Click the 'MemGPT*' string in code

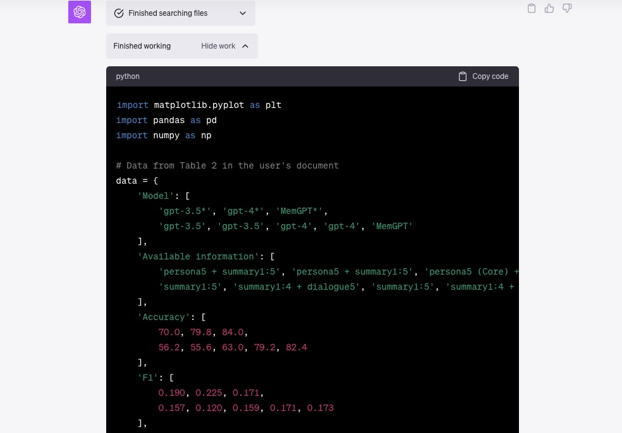click(x=299, y=211)
